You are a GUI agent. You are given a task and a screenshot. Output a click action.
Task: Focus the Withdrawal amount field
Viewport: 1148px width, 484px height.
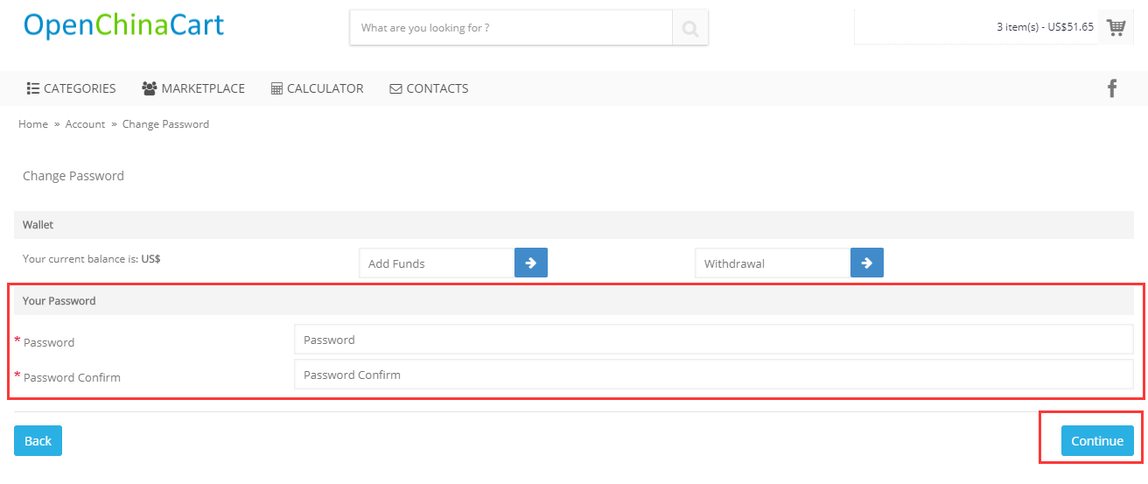(773, 263)
